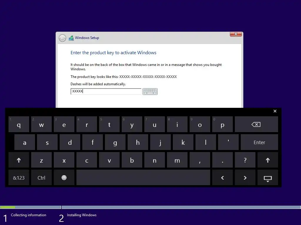Tap the left Shift arrow key
This screenshot has height=225, width=301.
19,160
